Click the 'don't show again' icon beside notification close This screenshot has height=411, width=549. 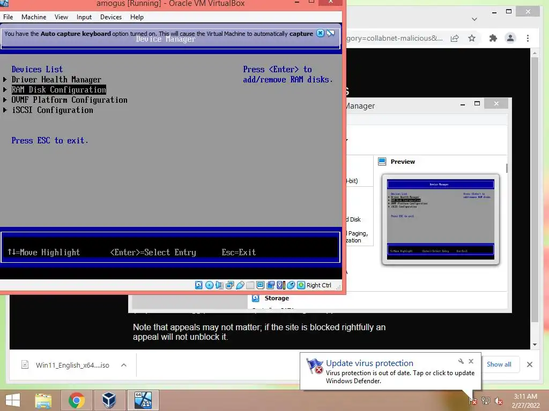point(330,33)
